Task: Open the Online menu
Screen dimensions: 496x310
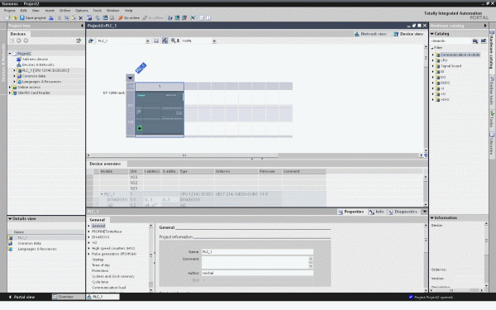Action: point(64,11)
